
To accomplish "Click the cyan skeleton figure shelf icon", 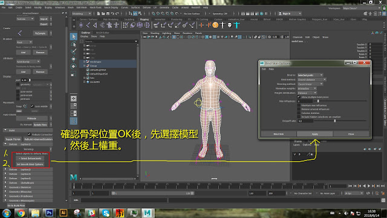I will pos(237,25).
